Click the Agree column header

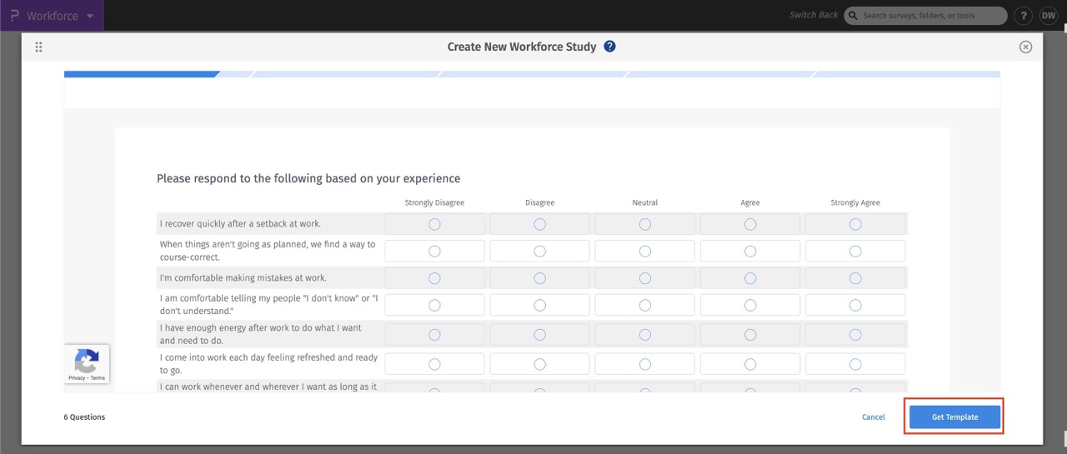(x=750, y=202)
